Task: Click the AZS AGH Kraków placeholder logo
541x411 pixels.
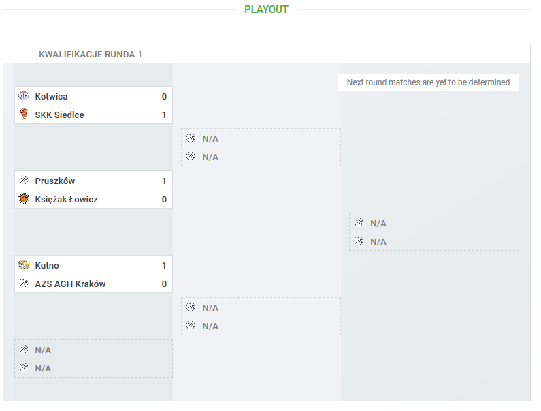Action: (x=24, y=283)
